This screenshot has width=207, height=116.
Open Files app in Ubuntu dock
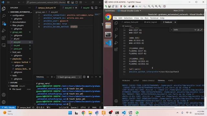(108, 25)
